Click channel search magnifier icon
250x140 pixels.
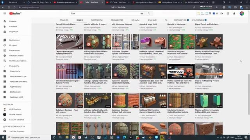click(x=166, y=20)
